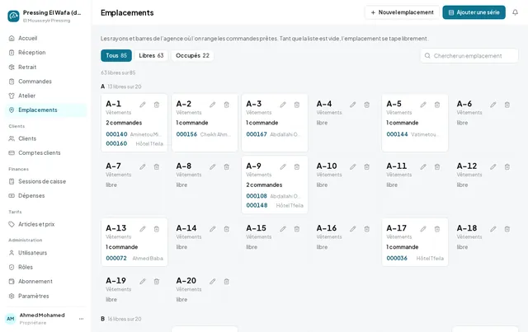Open Retrait in sidebar
This screenshot has width=528, height=332.
coord(45,67)
